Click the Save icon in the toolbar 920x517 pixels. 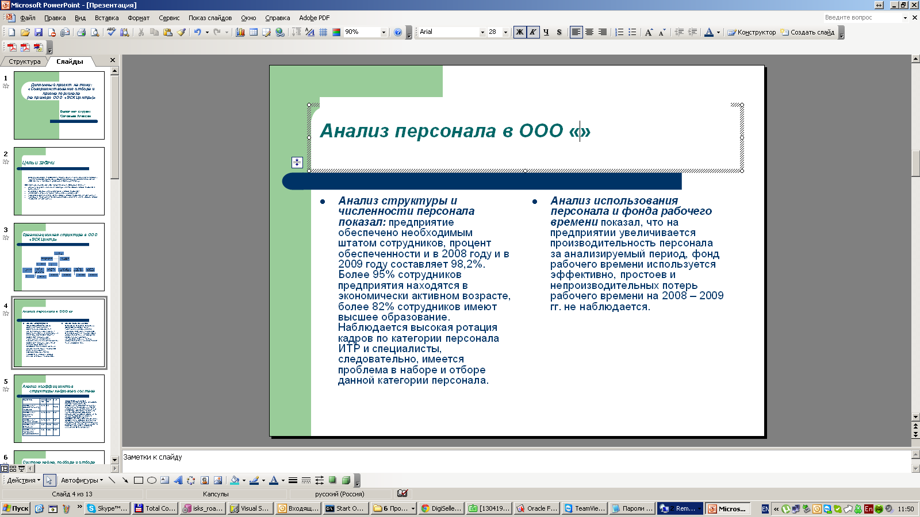(x=39, y=32)
